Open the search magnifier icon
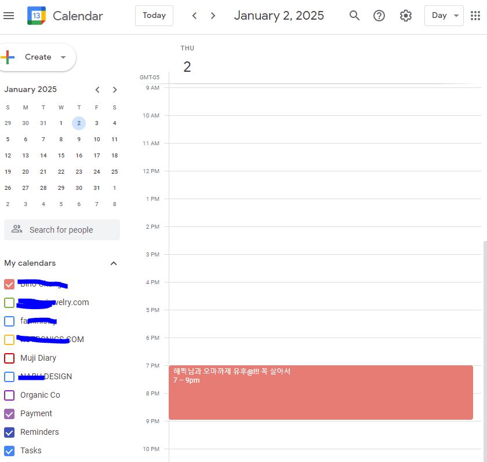Viewport: 487px width, 462px height. [x=354, y=16]
